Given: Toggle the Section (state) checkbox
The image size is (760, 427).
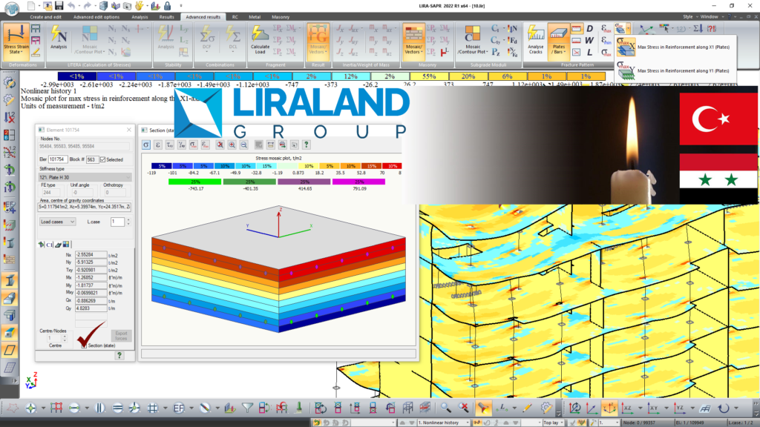Looking at the screenshot, I should click(83, 345).
